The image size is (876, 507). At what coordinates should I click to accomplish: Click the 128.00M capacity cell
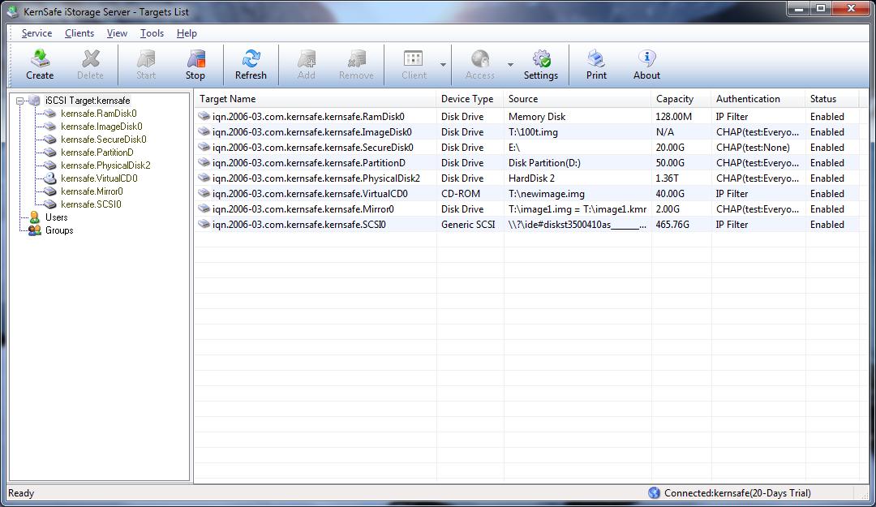(674, 117)
